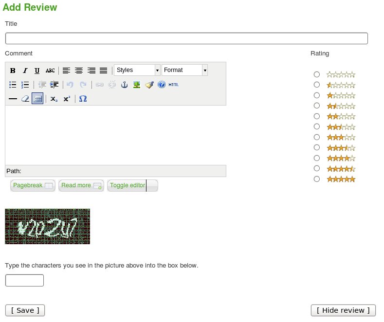Viewport: 384px width, 322px height.
Task: Insert a table into the comment
Action: (x=37, y=99)
